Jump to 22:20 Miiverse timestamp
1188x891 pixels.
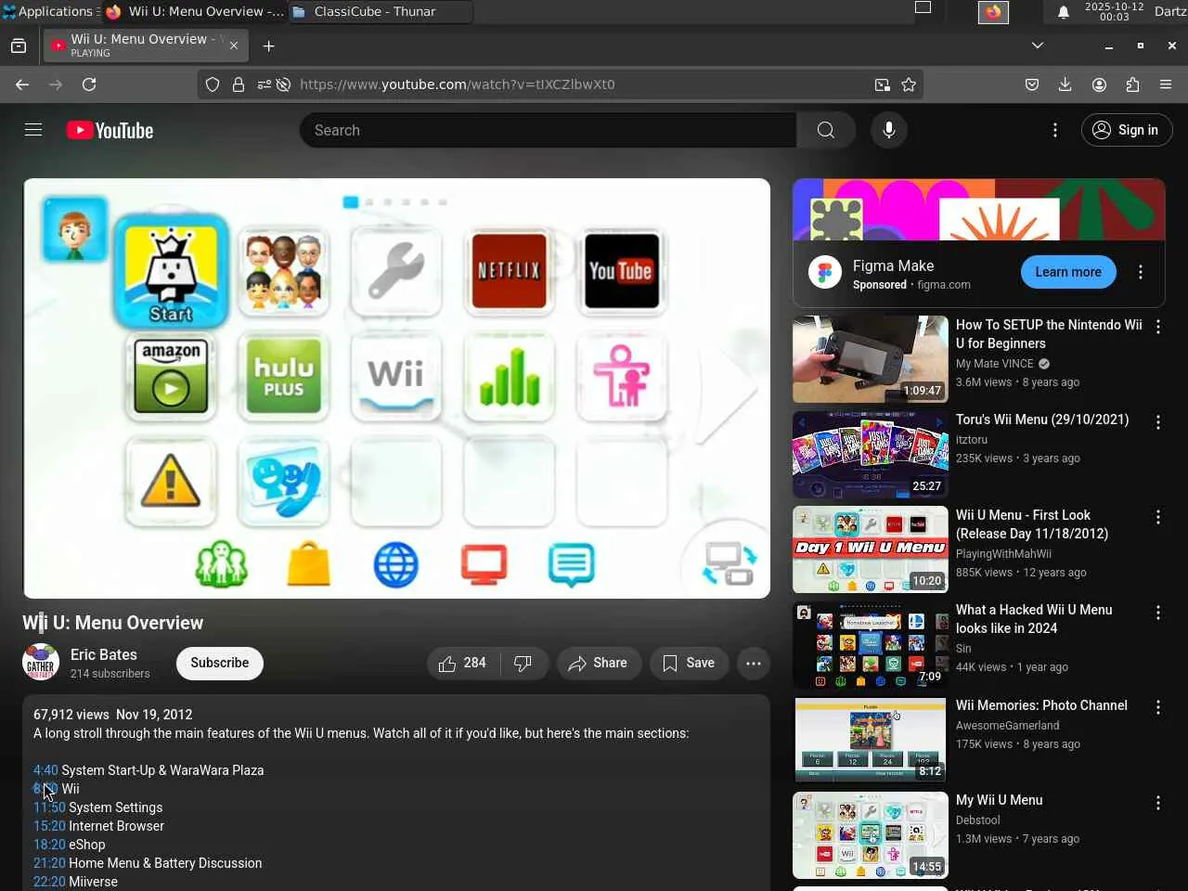click(49, 882)
